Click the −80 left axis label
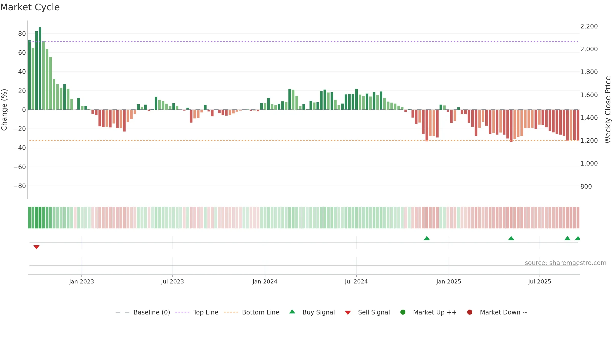This screenshot has width=615, height=346. (x=20, y=186)
